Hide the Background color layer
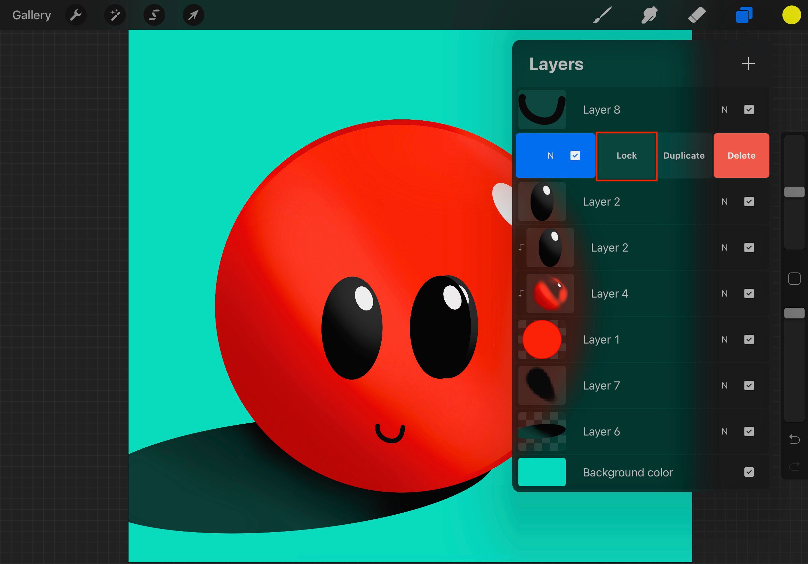Screen dimensions: 808x564 749,472
